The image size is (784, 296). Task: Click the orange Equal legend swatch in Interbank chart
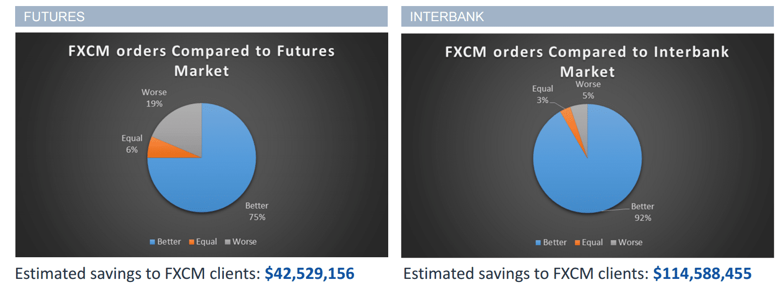[577, 243]
